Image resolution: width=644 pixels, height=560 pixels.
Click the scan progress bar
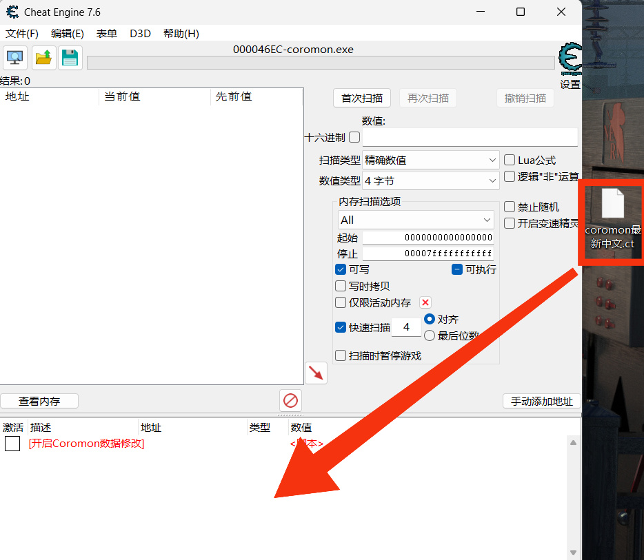pos(321,63)
